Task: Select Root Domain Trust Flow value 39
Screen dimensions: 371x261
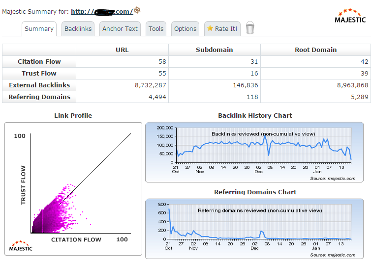Action: (x=365, y=74)
